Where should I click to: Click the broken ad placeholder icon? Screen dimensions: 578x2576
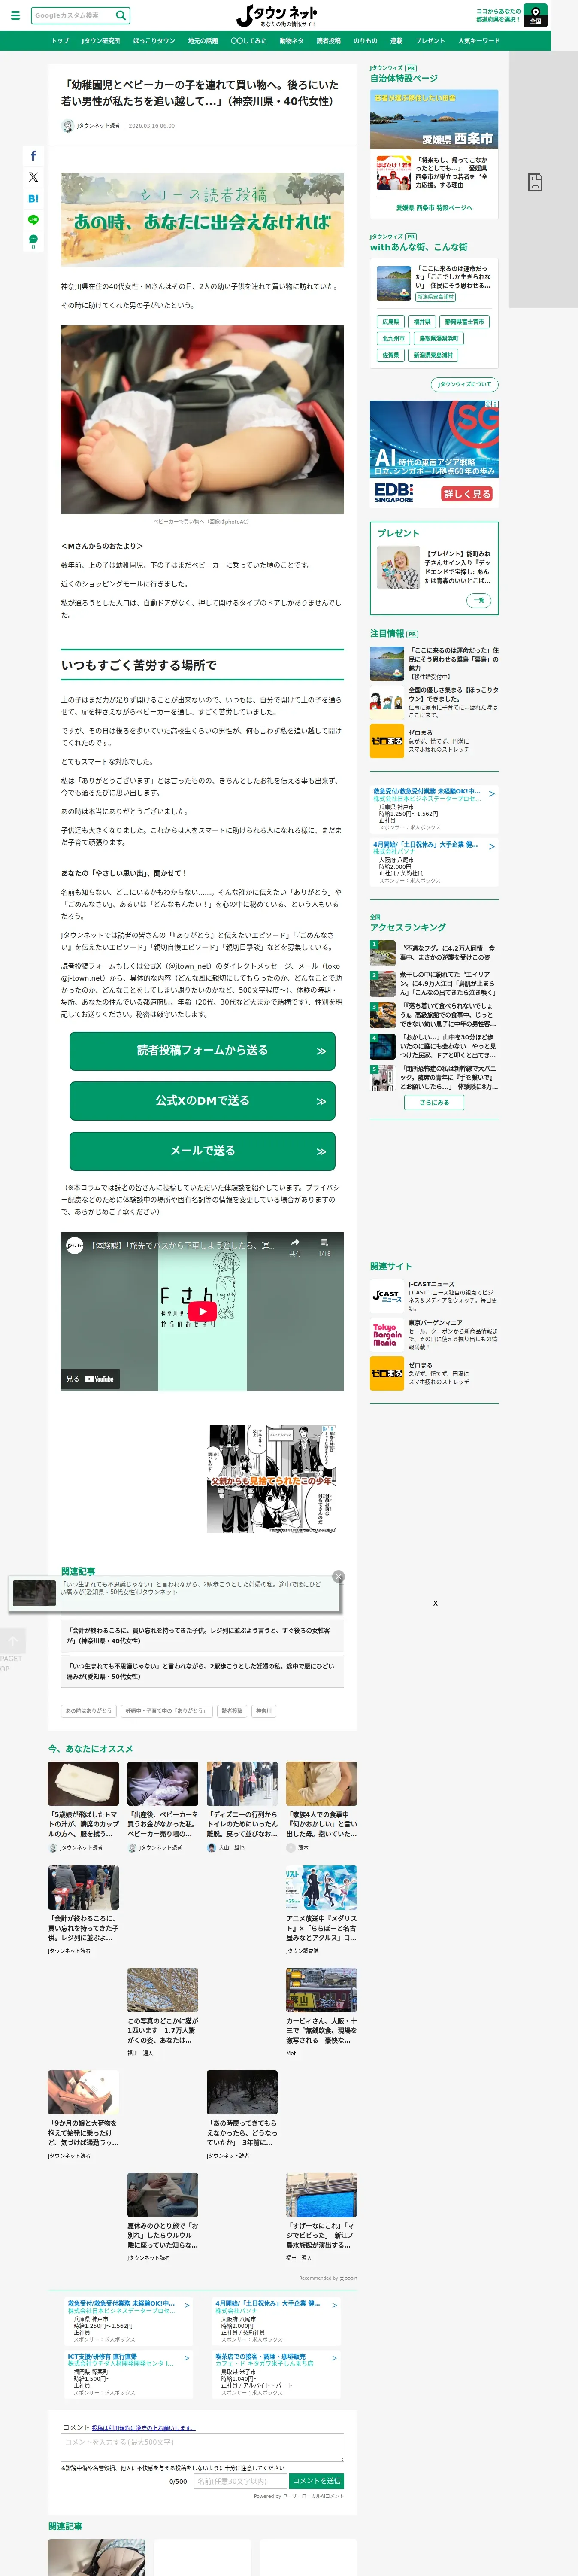point(535,182)
